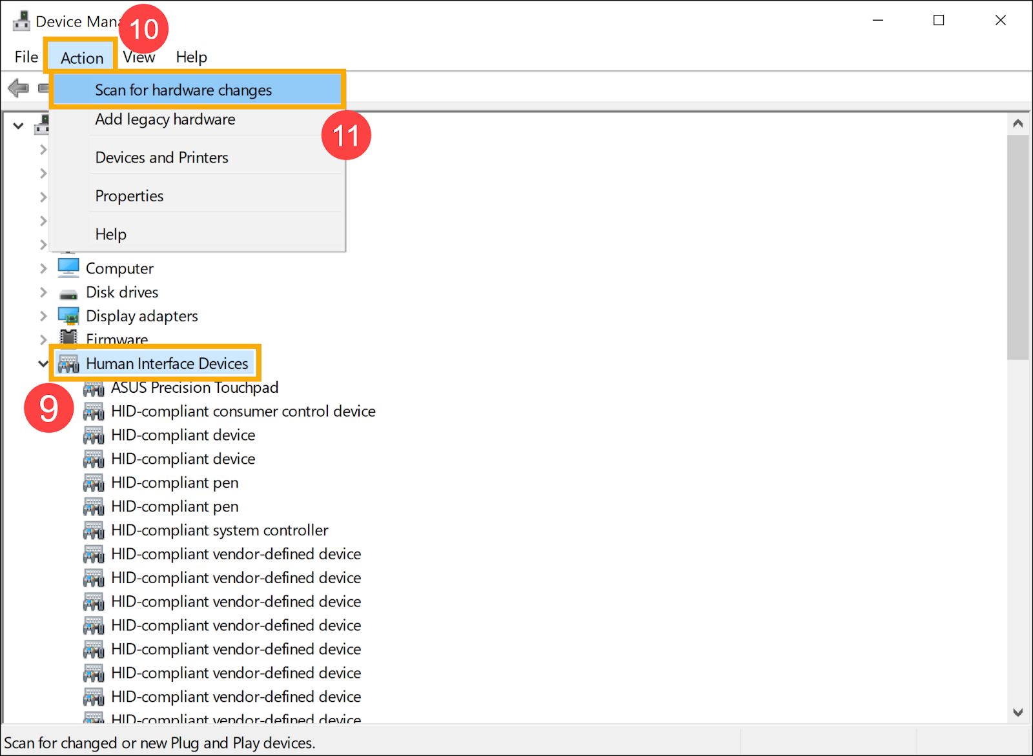Image resolution: width=1033 pixels, height=756 pixels.
Task: Click scrollbar up arrow
Action: 1018,123
